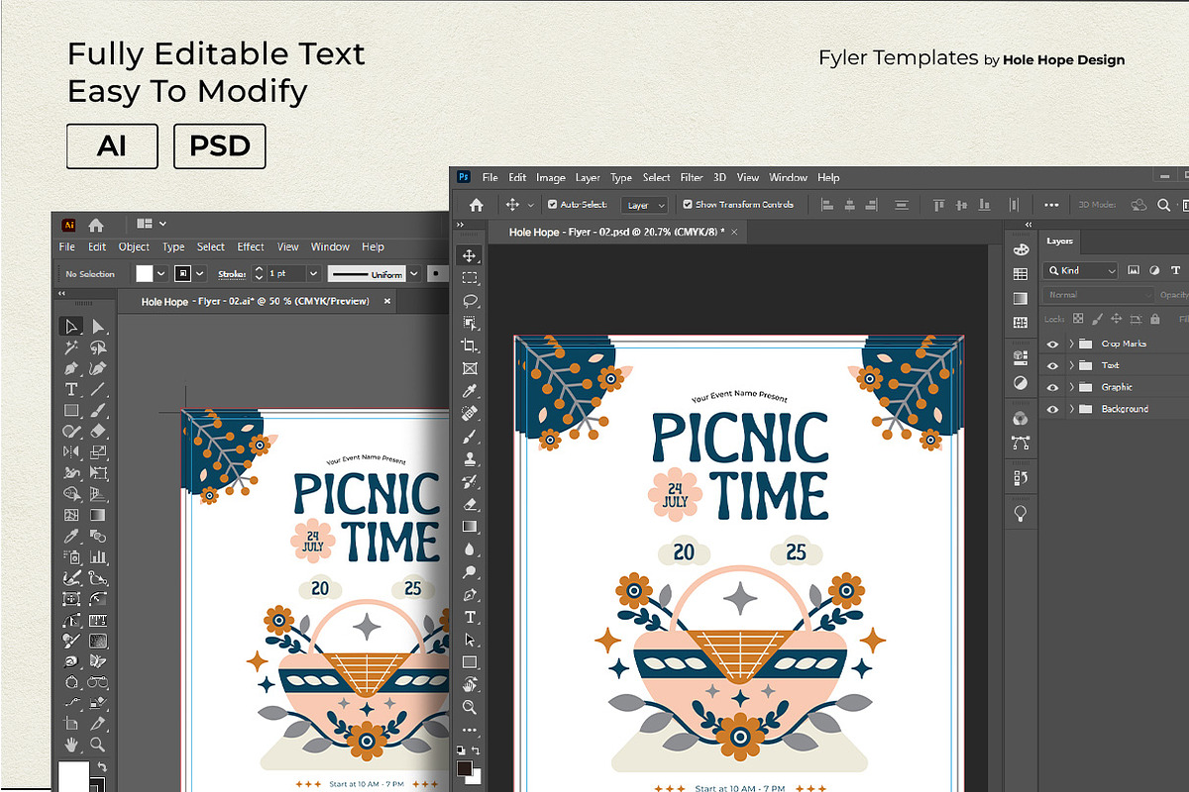
Task: Hide the Crop Marks layer group
Action: (x=1052, y=344)
